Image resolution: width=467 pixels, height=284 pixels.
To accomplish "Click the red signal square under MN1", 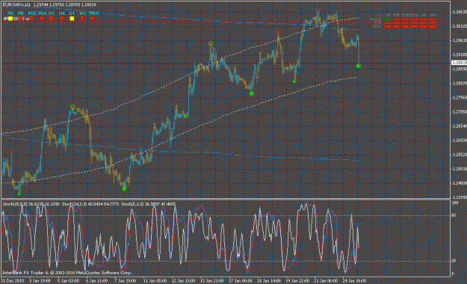I will point(93,19).
